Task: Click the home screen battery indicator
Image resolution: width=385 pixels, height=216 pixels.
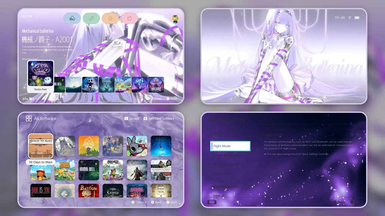Action: point(32,99)
